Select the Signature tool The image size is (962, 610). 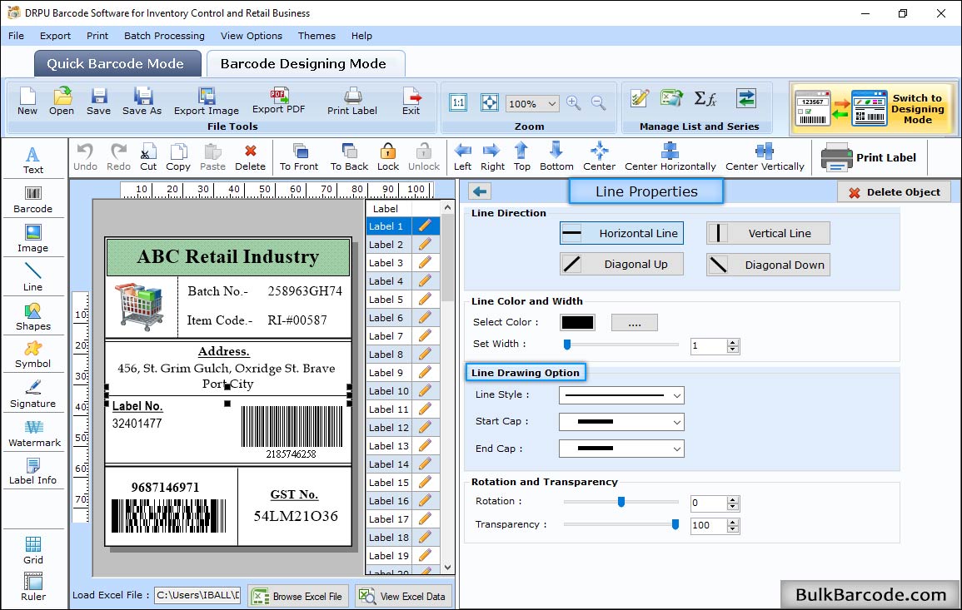(33, 394)
